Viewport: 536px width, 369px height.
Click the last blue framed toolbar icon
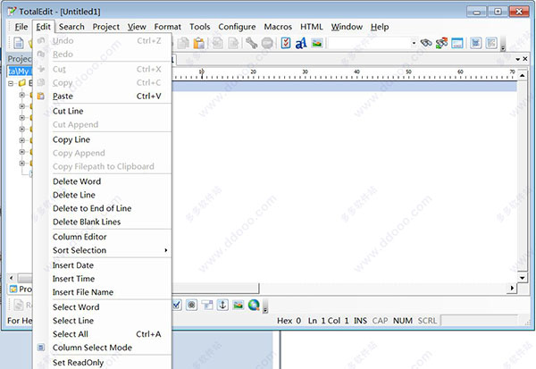[x=491, y=43]
